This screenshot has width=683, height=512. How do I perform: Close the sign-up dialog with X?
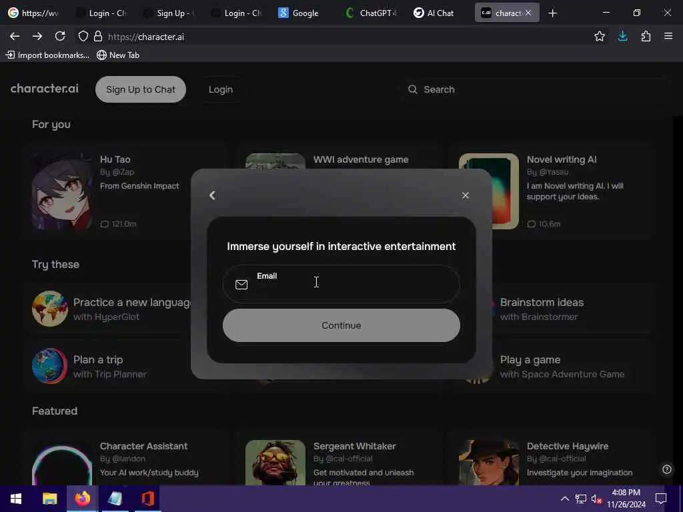(465, 195)
